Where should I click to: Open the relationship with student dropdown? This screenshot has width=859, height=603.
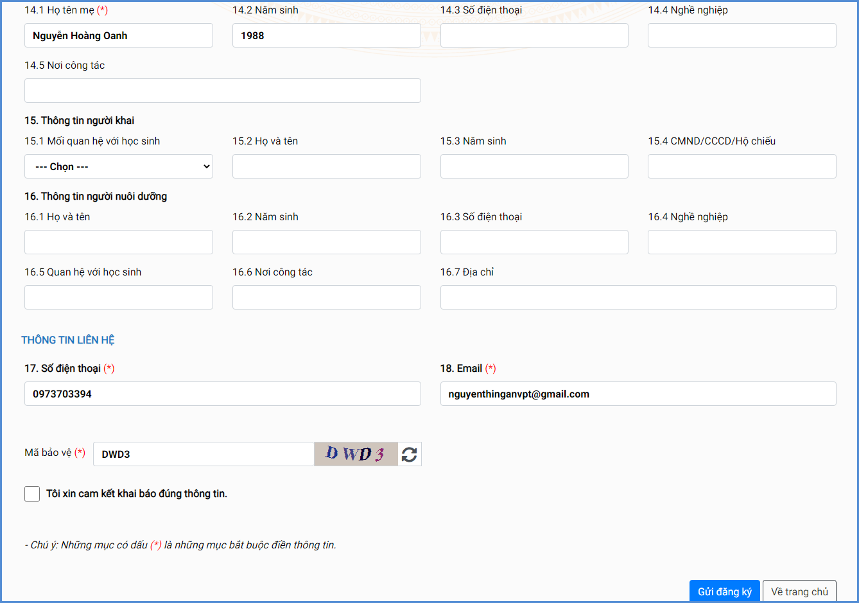point(119,166)
